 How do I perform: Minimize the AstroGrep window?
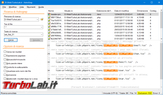point(144,2)
